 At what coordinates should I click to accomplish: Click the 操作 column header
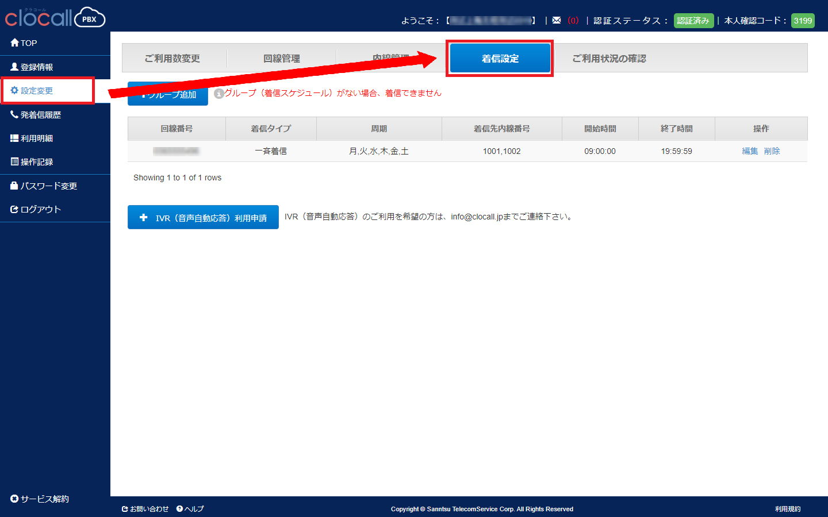(761, 129)
